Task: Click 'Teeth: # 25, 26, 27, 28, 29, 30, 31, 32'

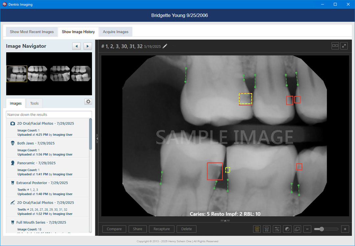Action: [42, 209]
